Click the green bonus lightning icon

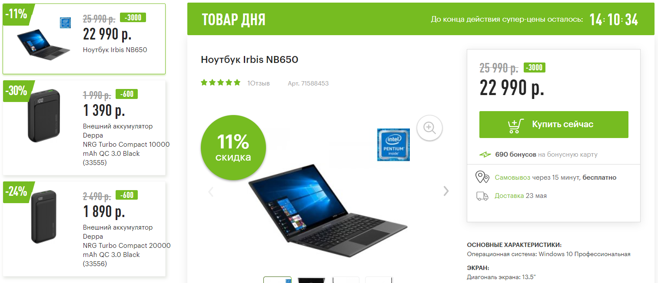point(485,155)
